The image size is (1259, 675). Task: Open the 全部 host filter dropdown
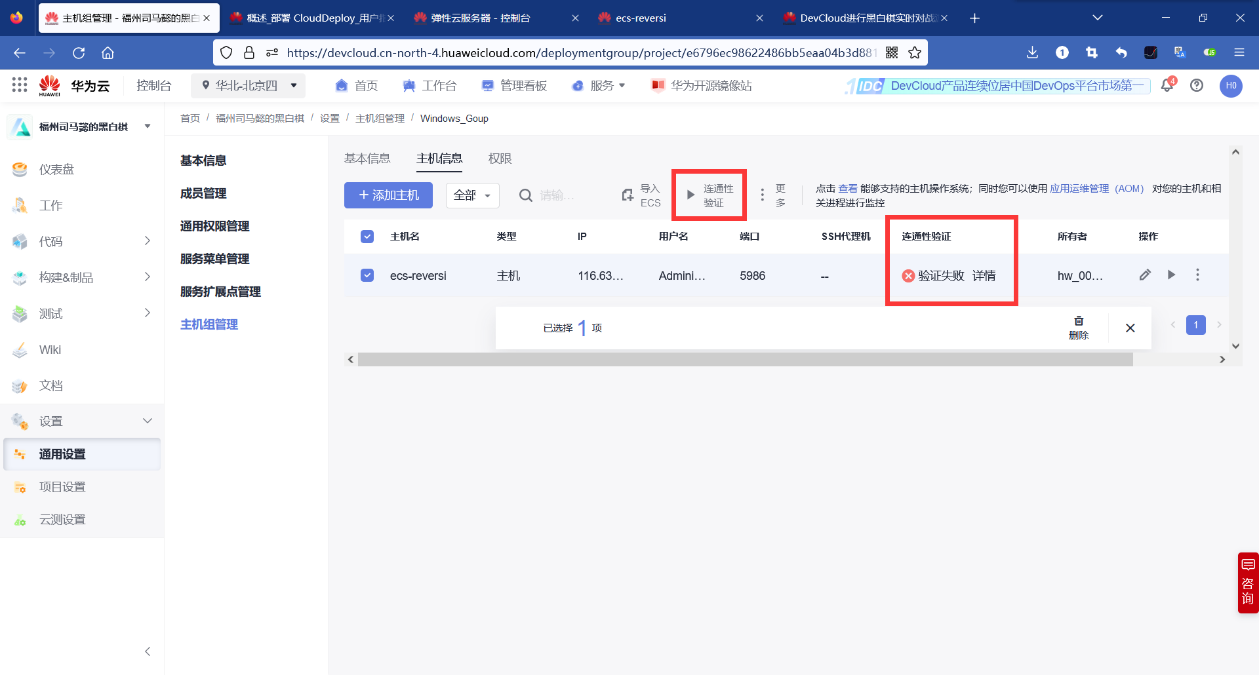[x=472, y=195]
